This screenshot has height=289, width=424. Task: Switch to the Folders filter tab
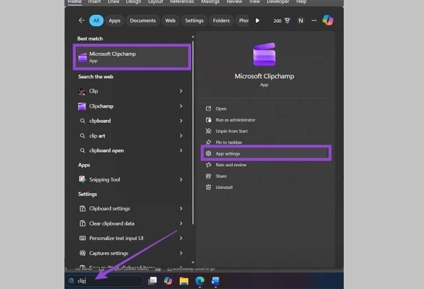221,20
